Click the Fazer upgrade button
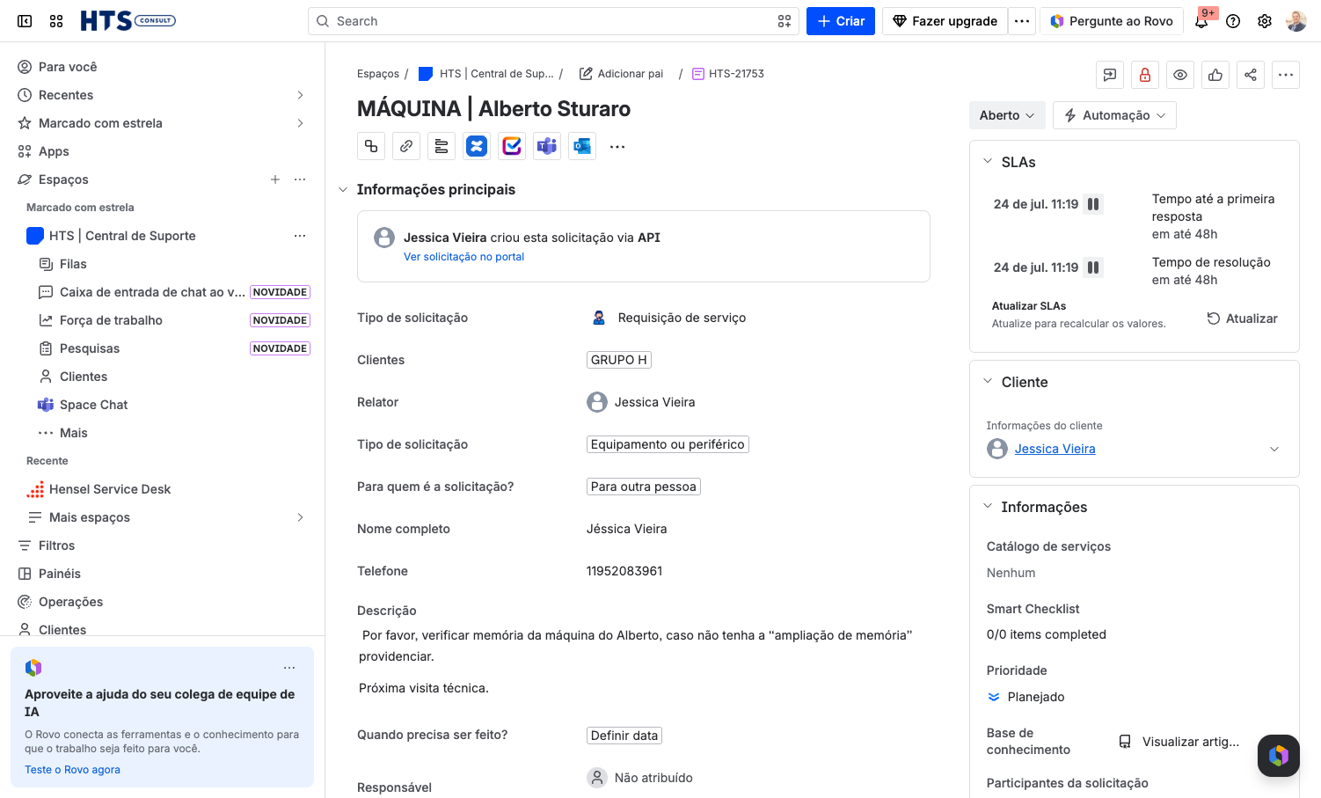 point(945,21)
